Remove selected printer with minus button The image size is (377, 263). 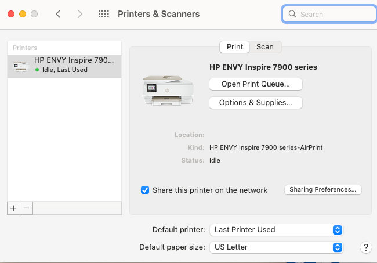26,207
